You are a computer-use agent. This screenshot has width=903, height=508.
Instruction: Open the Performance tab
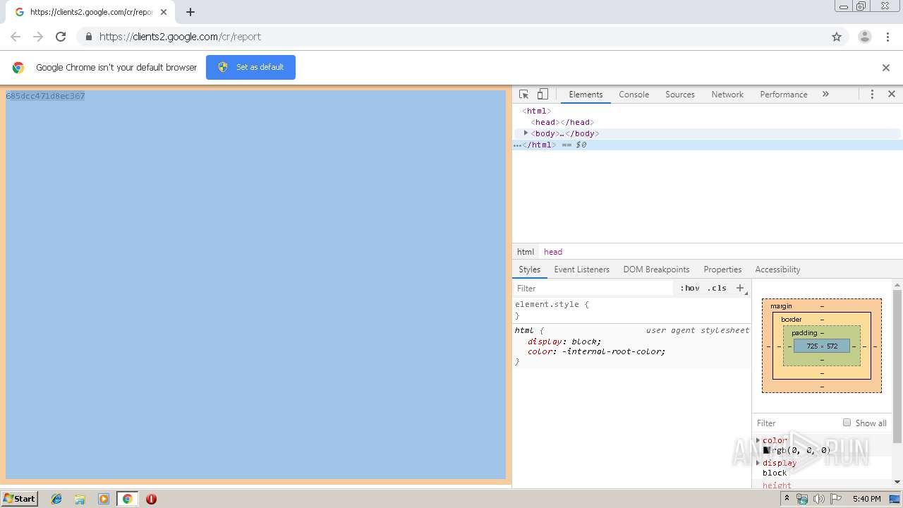(784, 95)
